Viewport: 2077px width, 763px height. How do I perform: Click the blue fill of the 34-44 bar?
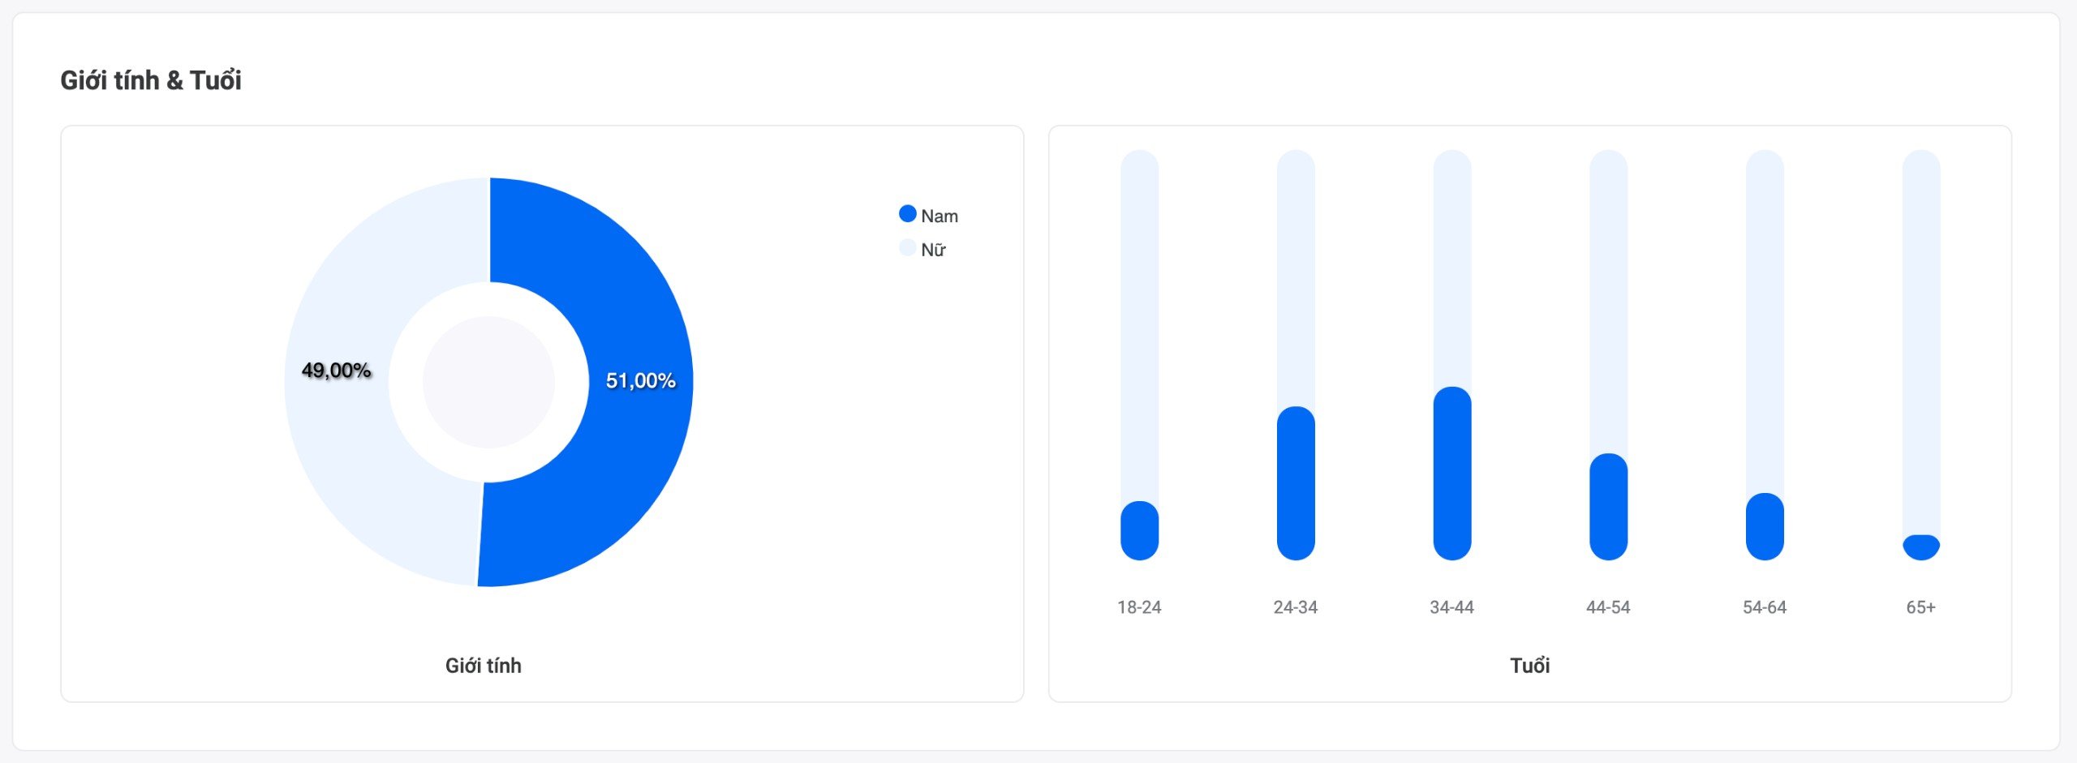tap(1452, 474)
